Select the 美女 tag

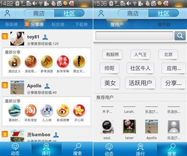coord(110,83)
